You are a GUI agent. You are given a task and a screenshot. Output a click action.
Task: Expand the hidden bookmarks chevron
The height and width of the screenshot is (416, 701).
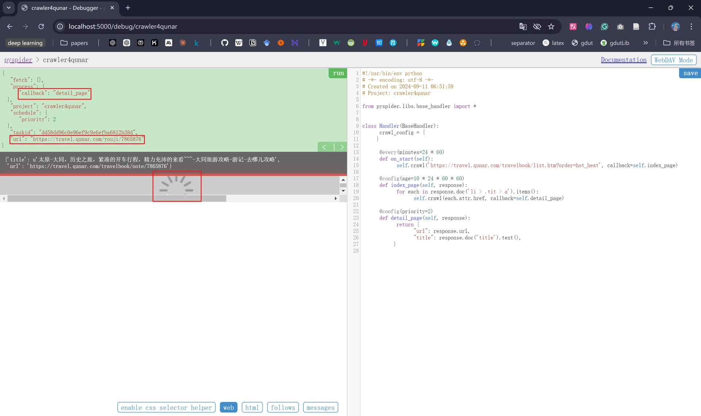[x=646, y=43]
